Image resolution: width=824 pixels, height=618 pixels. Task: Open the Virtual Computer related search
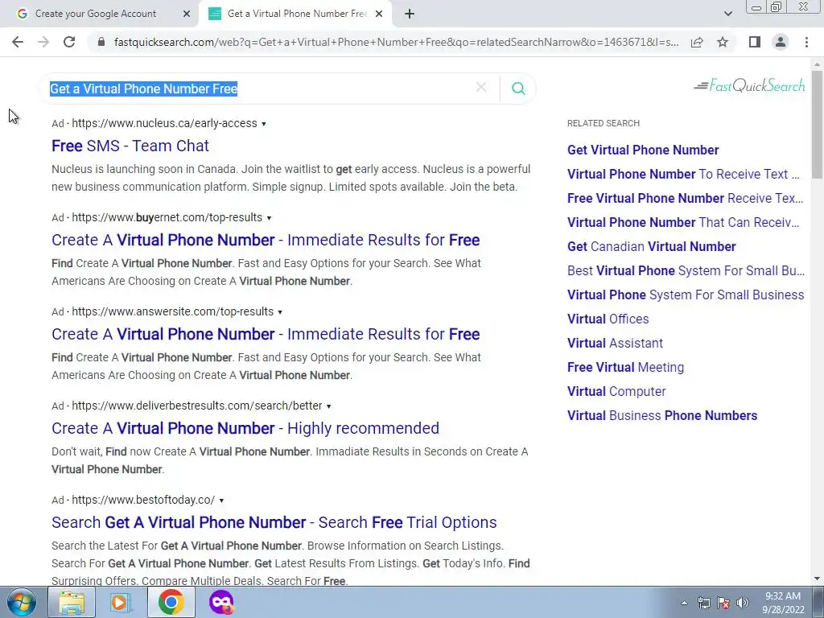point(617,392)
